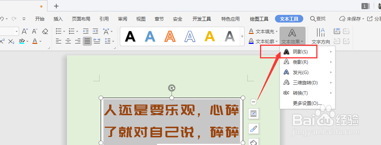Viewport: 381px width, 145px height.
Task: Increase font size with A+ icon
Action: point(25,31)
